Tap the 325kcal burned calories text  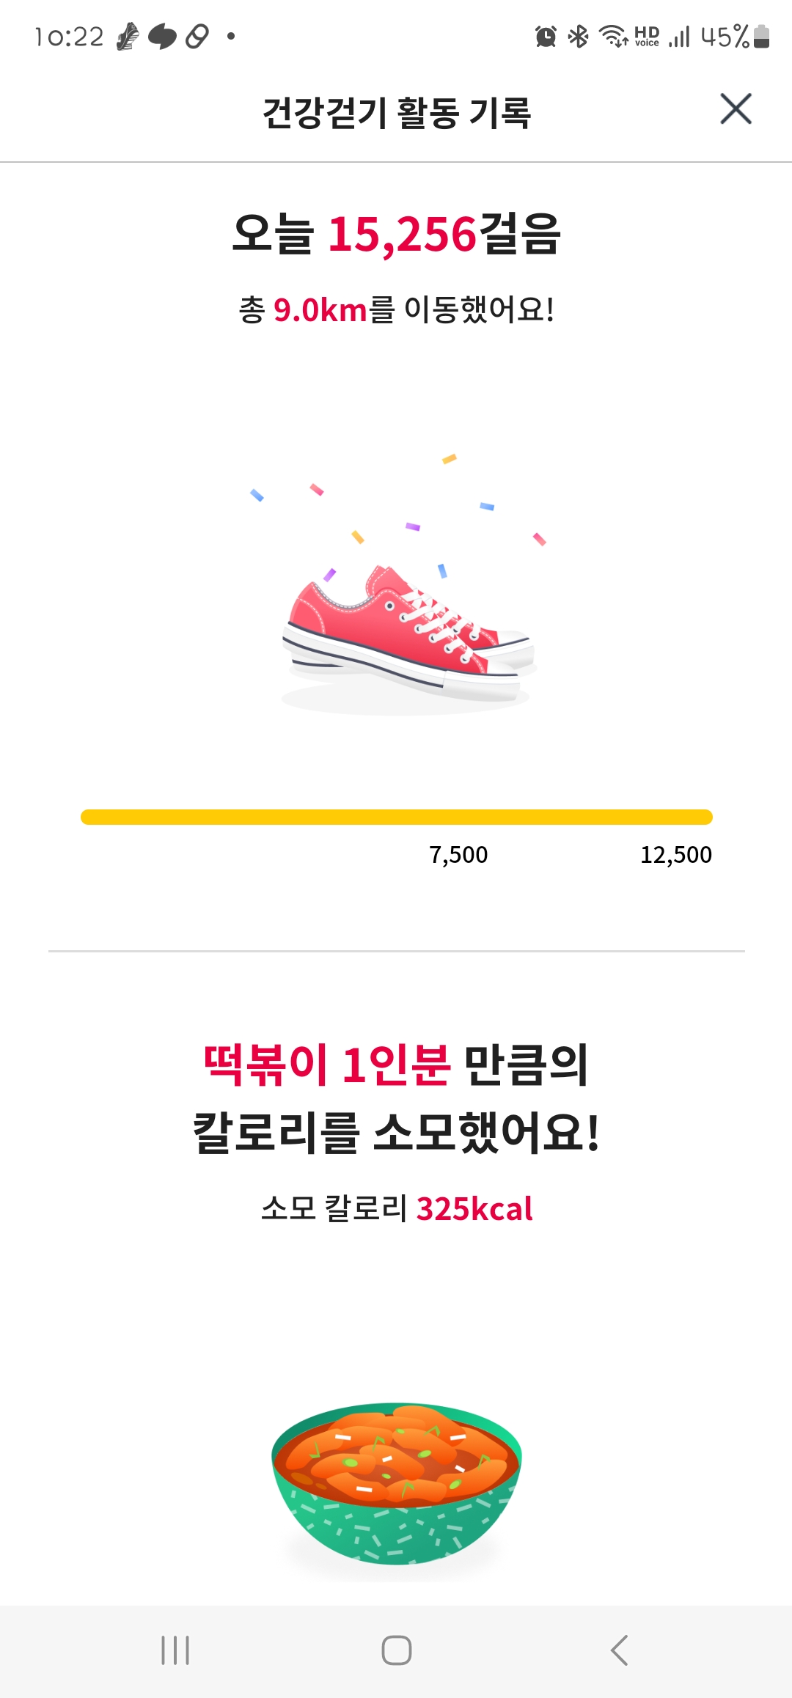[474, 1209]
